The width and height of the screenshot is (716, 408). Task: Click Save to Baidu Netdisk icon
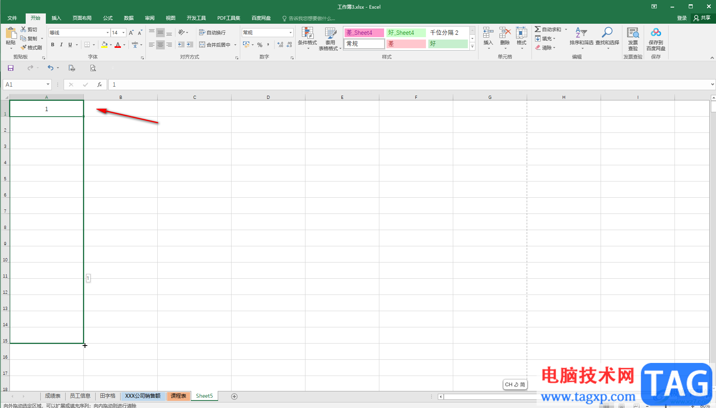(656, 32)
